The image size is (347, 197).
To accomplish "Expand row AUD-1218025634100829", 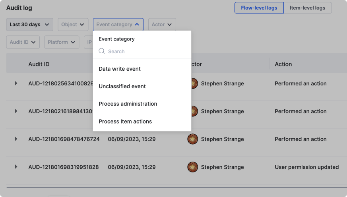I will click(16, 83).
